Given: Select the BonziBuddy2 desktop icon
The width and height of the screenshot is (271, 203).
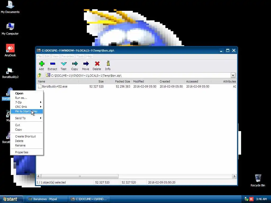Looking at the screenshot, I should pyautogui.click(x=10, y=73).
